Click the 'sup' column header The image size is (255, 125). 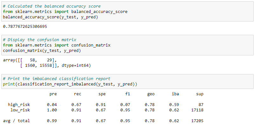(200, 94)
